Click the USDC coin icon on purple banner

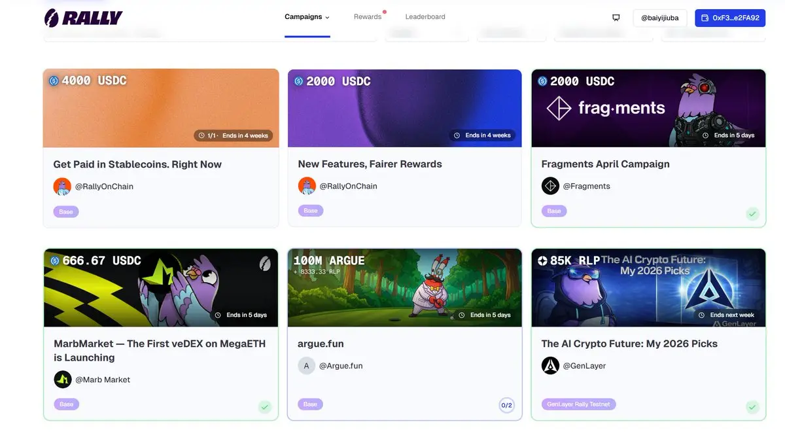(299, 81)
